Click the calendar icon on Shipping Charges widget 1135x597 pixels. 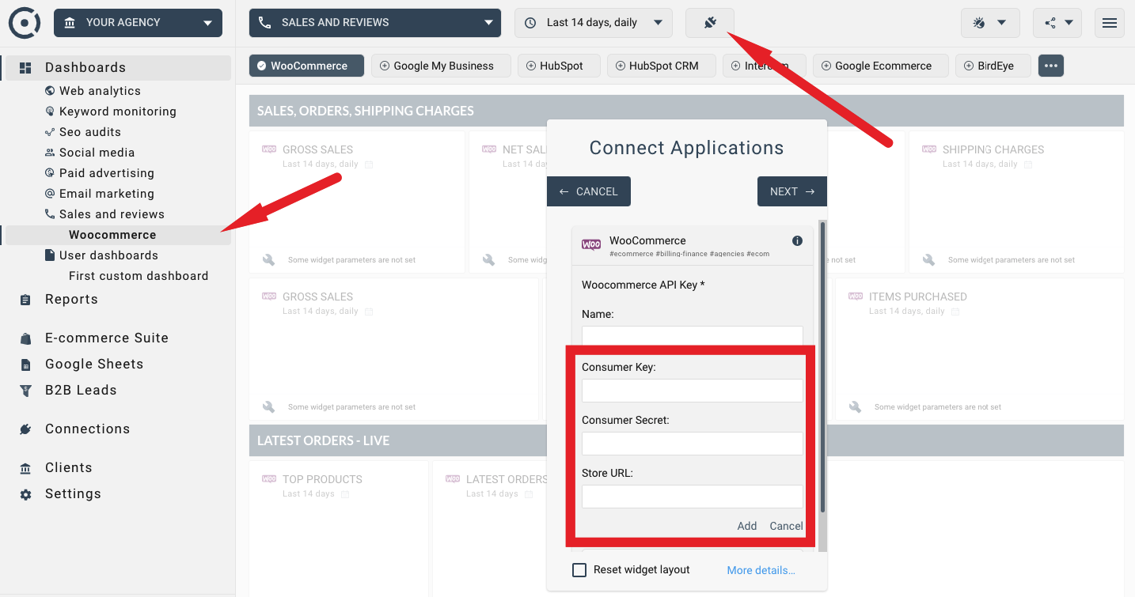pos(1029,164)
